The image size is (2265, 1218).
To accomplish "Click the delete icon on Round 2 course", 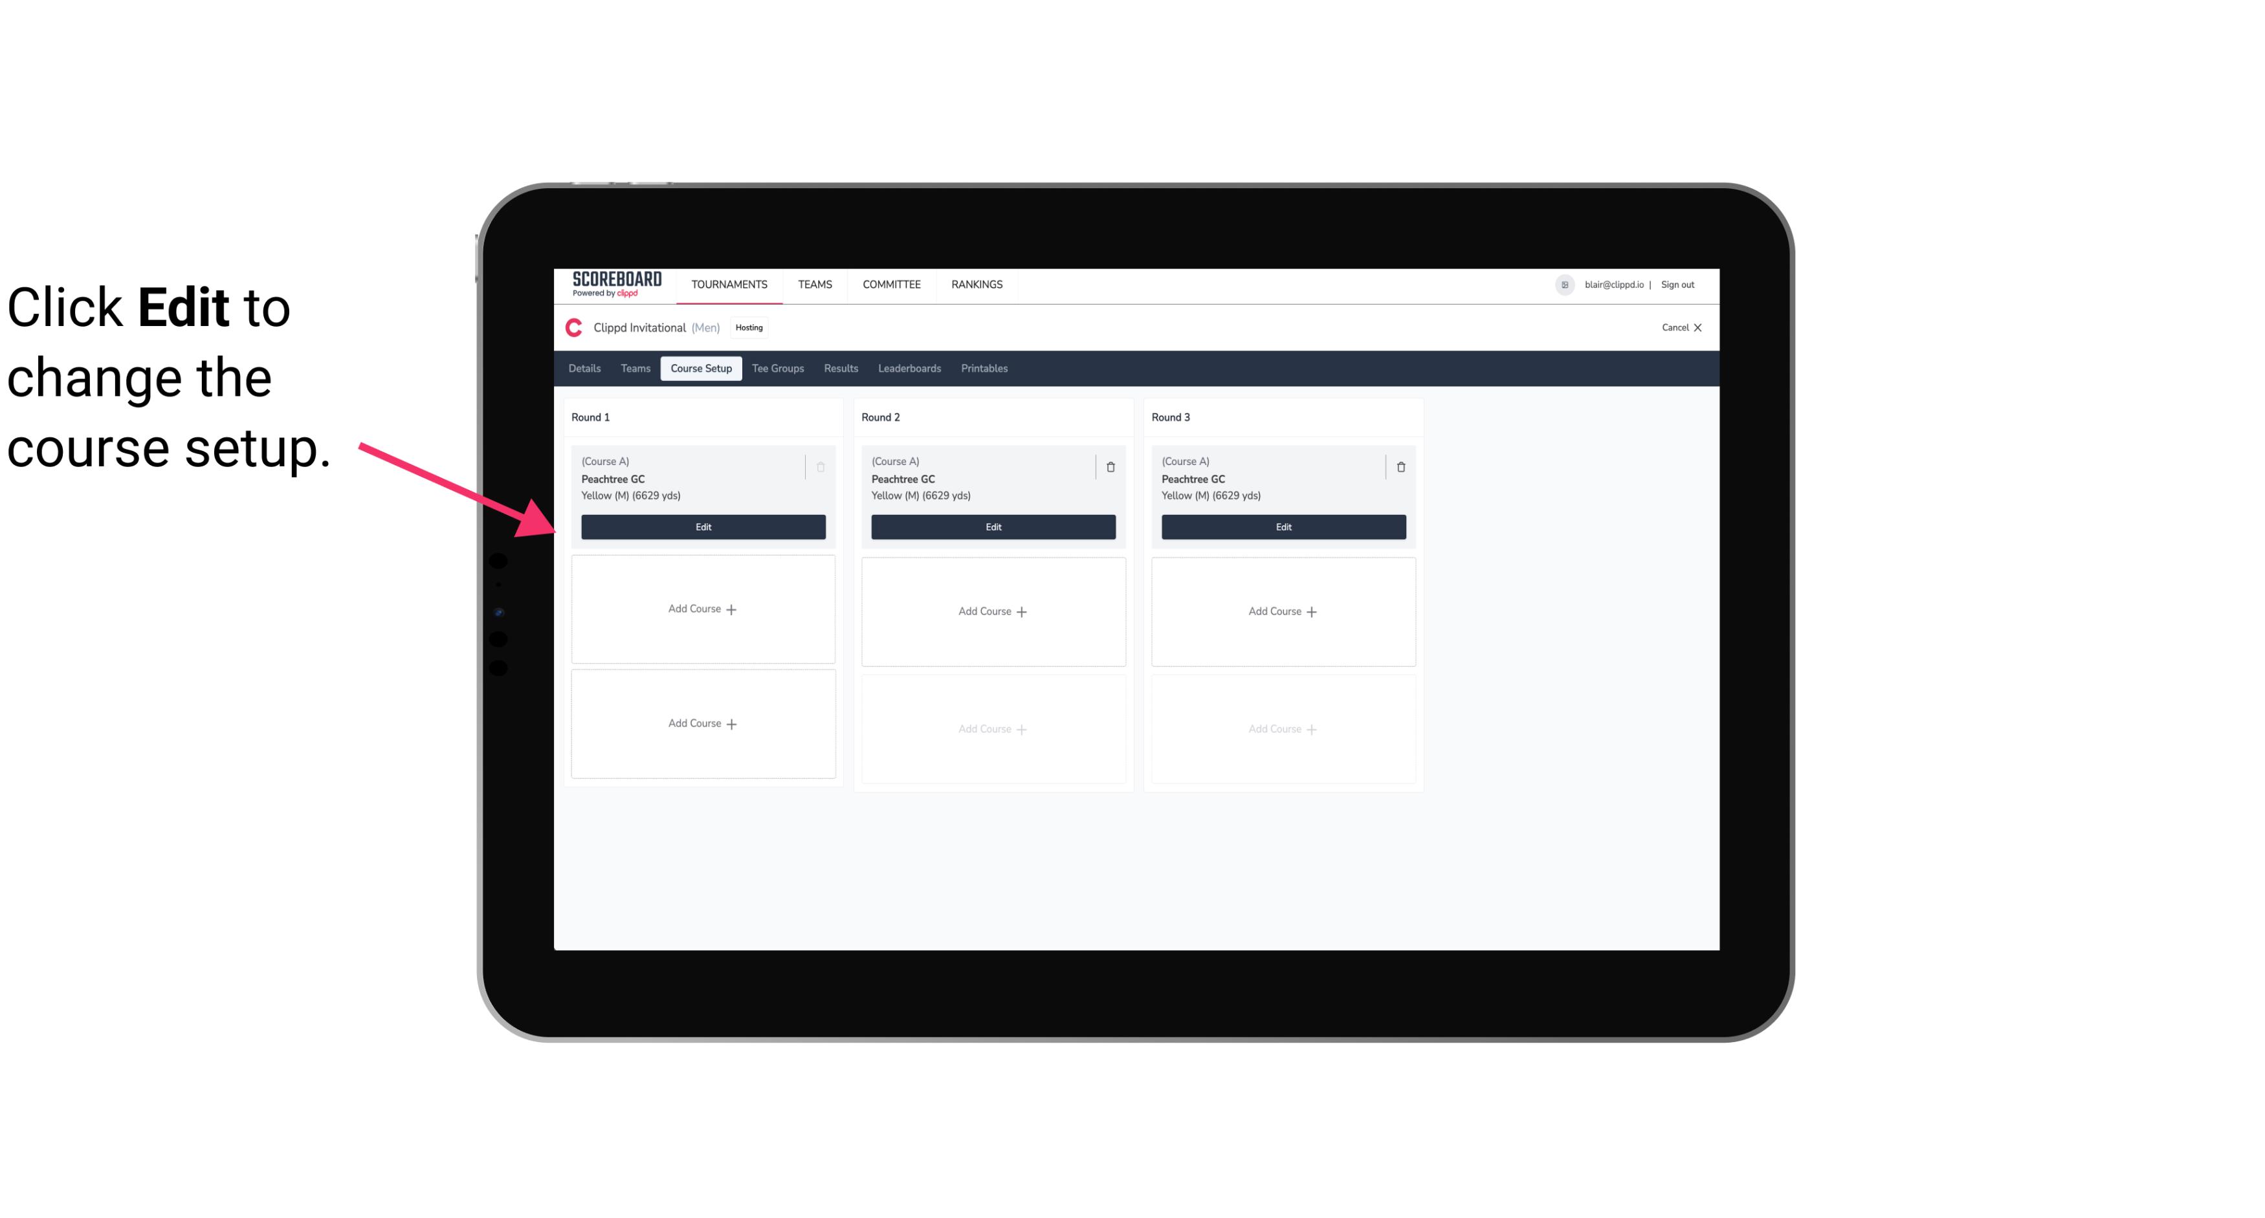I will [1109, 465].
